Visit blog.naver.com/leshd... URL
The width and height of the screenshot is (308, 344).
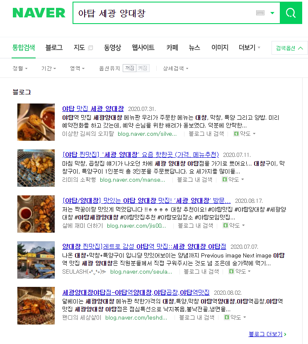(136, 318)
